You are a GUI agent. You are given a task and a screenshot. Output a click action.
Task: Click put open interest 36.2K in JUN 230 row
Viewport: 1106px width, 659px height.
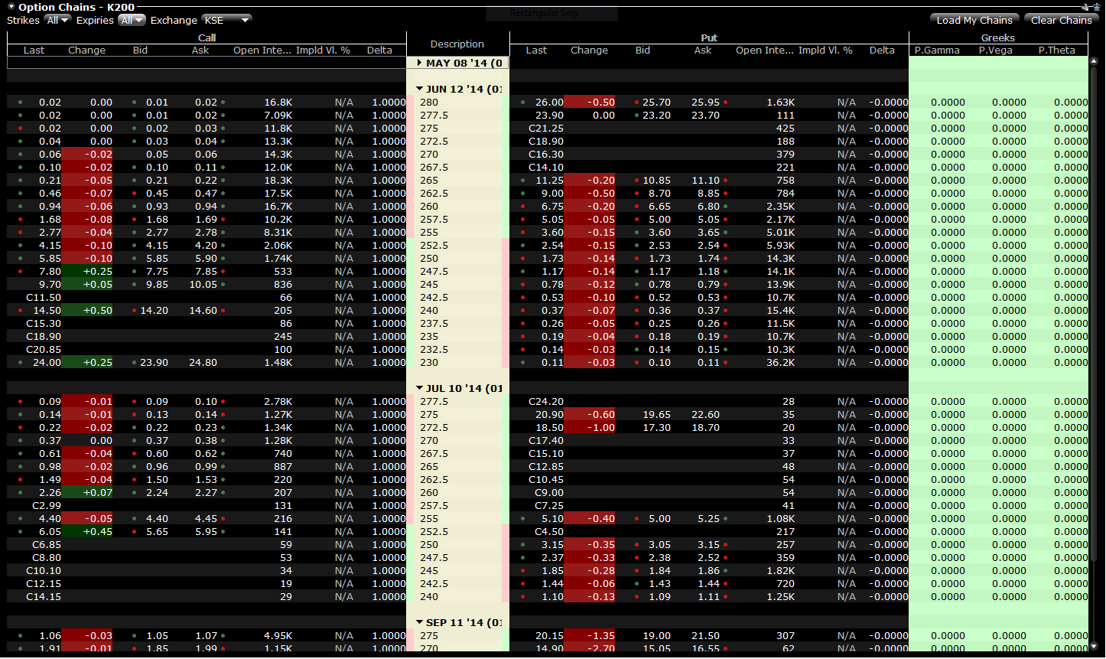click(781, 363)
